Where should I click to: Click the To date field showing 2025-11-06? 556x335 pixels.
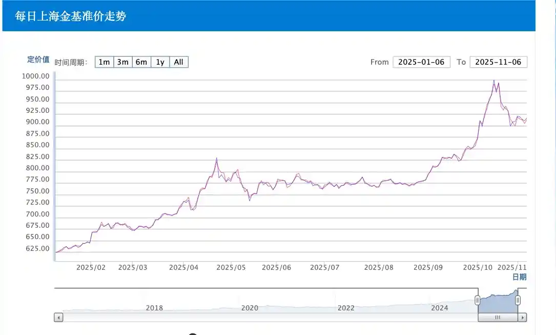pyautogui.click(x=498, y=62)
